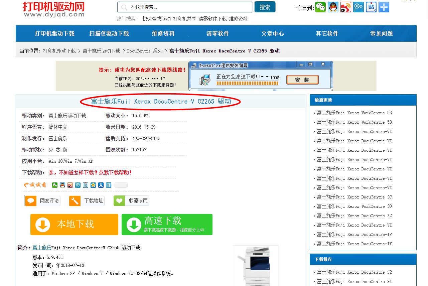Open the 常见问题 navigation tab

[x=382, y=33]
